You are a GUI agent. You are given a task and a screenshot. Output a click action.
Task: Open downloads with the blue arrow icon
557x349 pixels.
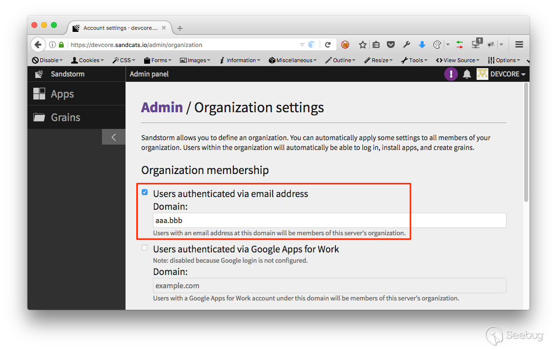(422, 45)
